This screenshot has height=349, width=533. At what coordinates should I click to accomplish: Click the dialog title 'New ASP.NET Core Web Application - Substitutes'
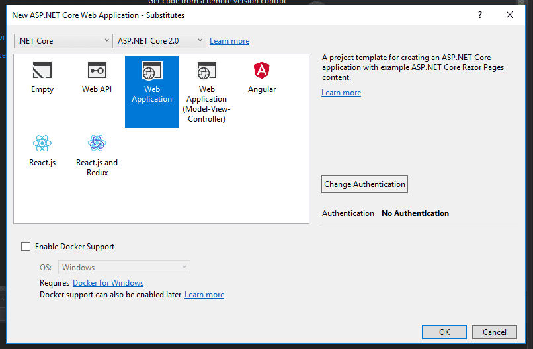click(99, 15)
